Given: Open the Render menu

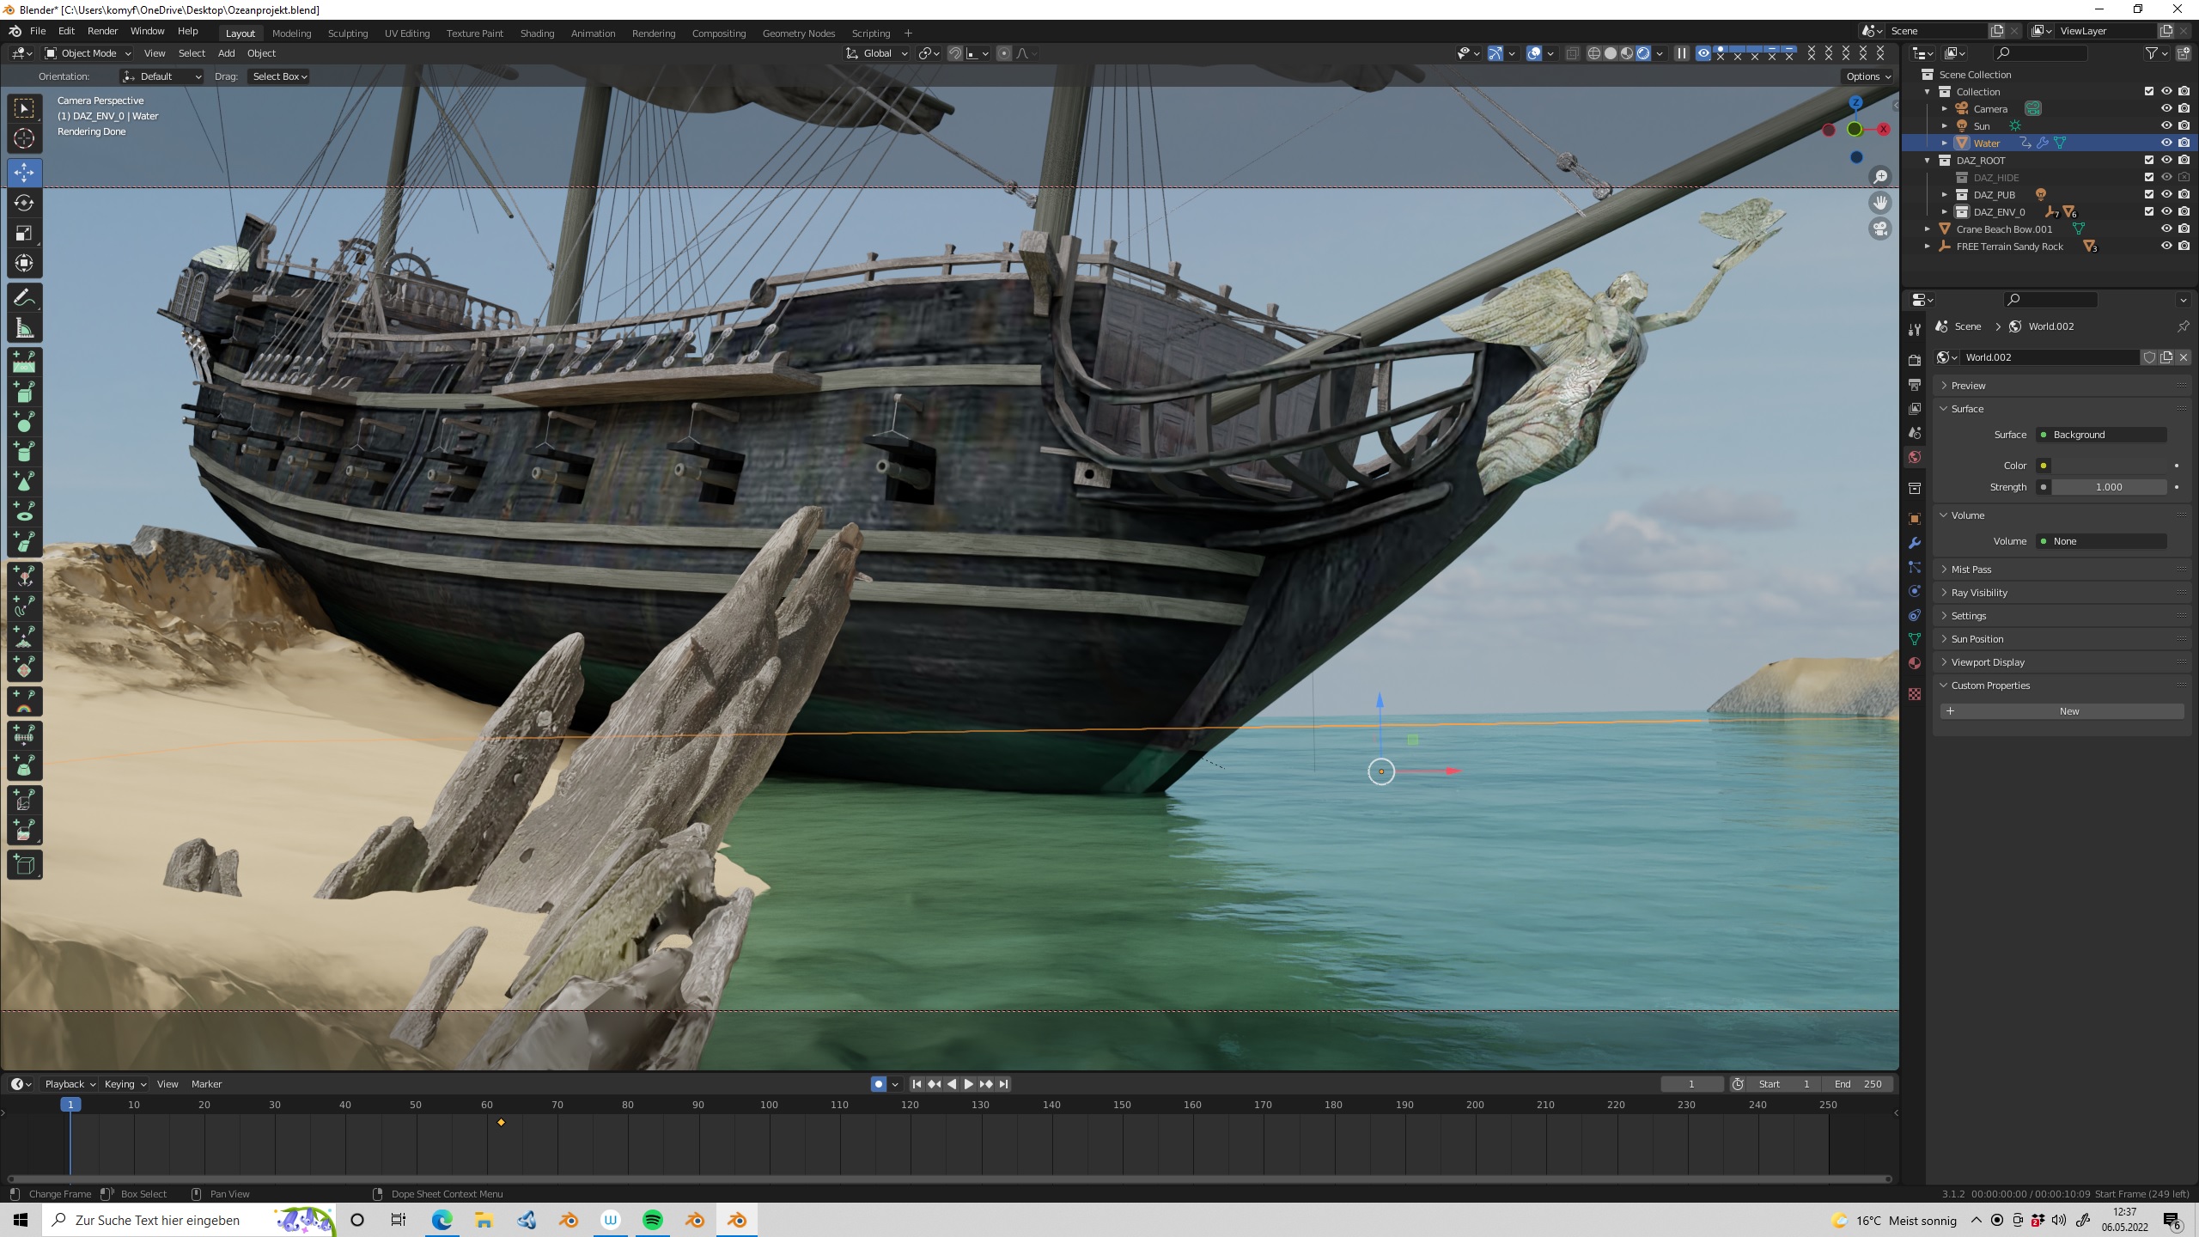Looking at the screenshot, I should tap(102, 31).
